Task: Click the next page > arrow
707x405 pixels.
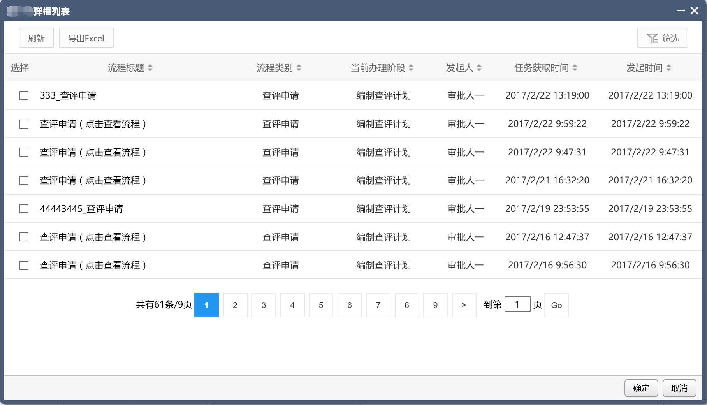Action: pos(464,305)
